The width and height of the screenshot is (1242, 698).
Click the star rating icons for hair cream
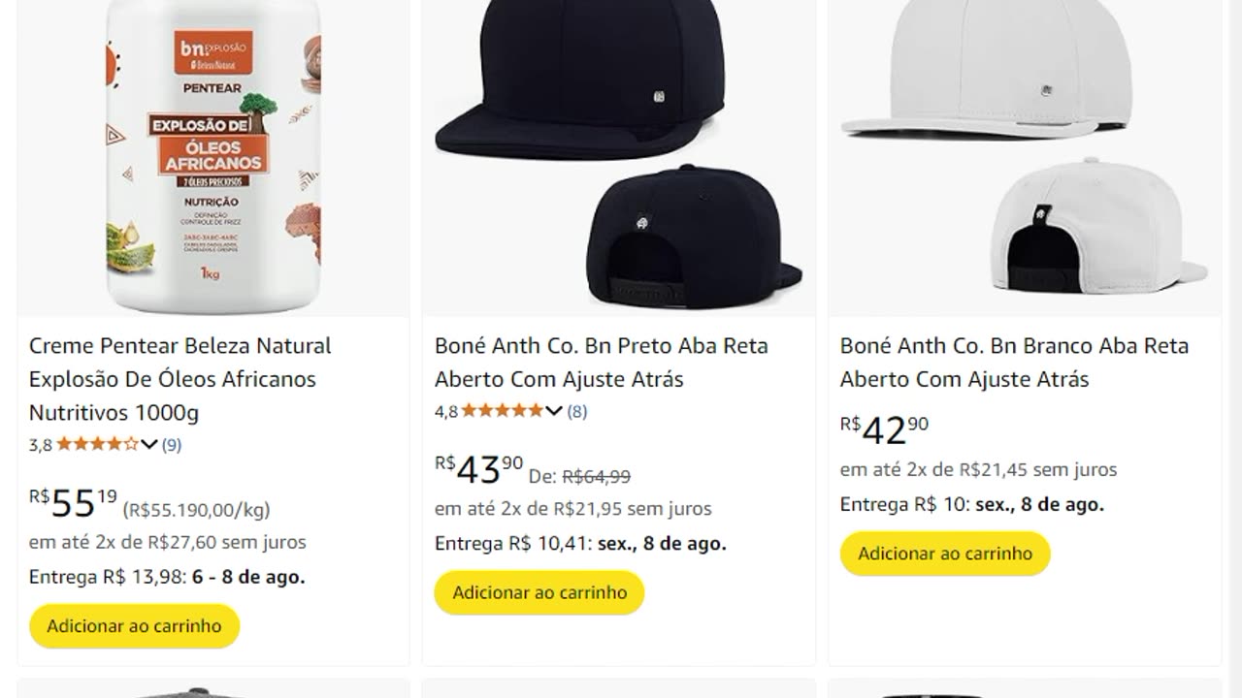(x=97, y=445)
